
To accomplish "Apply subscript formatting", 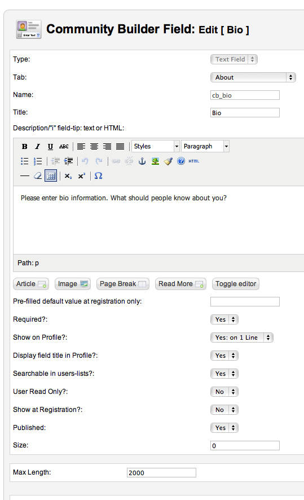I will coord(68,176).
